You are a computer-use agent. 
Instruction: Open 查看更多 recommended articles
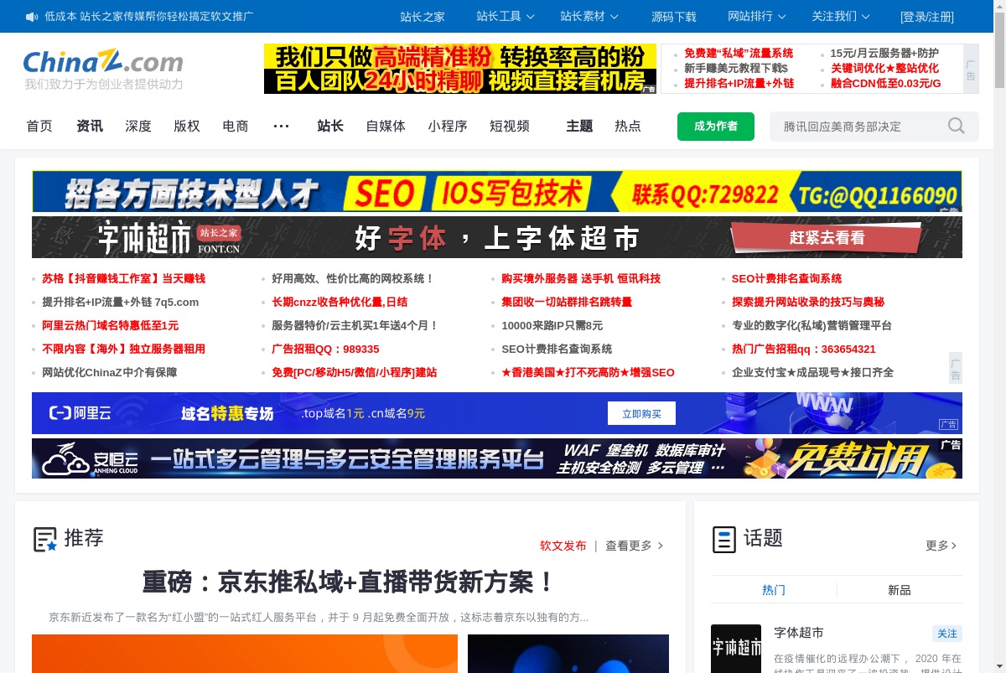click(x=635, y=546)
